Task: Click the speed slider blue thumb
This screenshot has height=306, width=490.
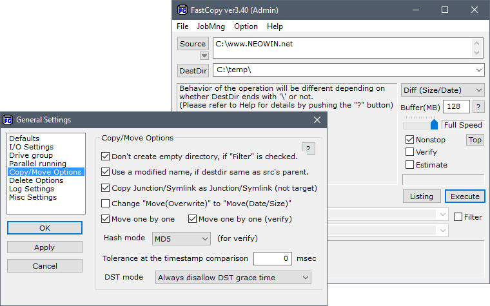Action: 434,124
